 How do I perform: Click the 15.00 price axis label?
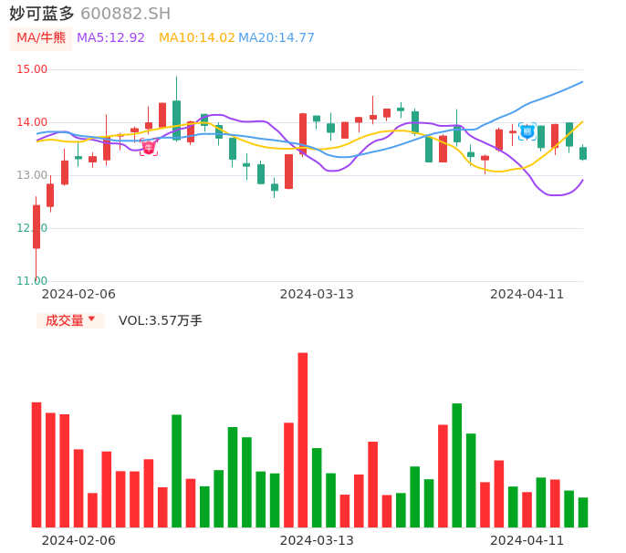tap(32, 69)
